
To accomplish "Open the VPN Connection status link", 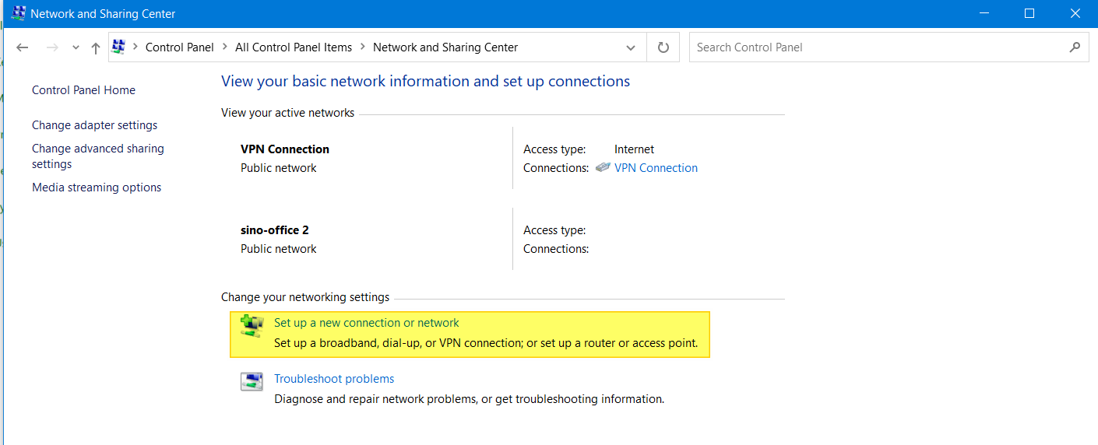I will coord(656,168).
